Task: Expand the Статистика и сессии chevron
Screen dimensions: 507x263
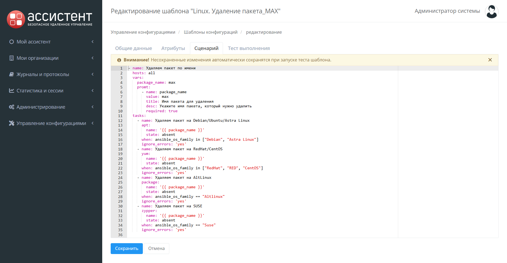Action: pos(93,91)
